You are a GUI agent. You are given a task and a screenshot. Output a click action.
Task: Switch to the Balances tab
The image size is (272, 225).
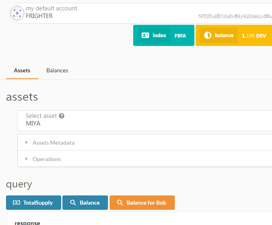point(57,71)
